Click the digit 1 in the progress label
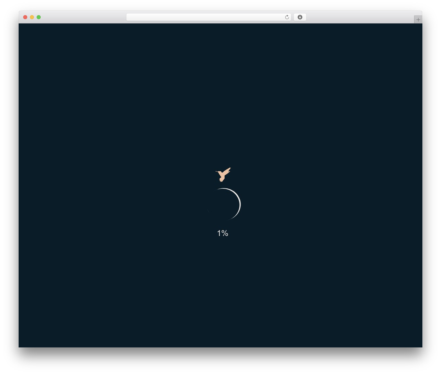The width and height of the screenshot is (441, 374). [x=219, y=233]
